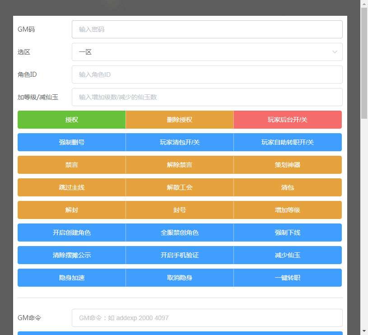Select the 策划神器 button
This screenshot has width=368, height=335.
(287, 165)
